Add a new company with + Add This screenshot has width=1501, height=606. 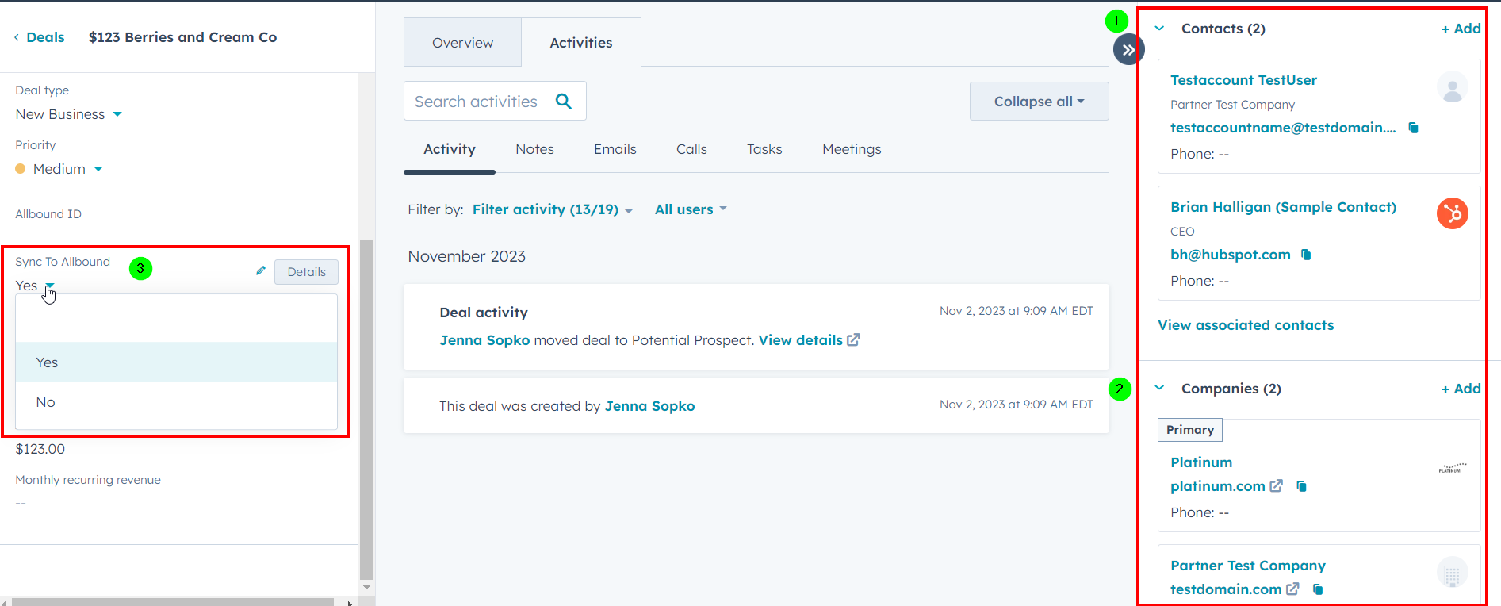(x=1461, y=389)
